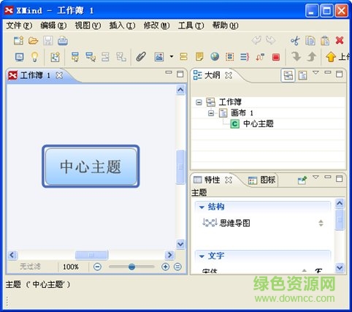This screenshot has width=352, height=312.
Task: Collapse the 工作簿 tree node
Action: pos(199,102)
